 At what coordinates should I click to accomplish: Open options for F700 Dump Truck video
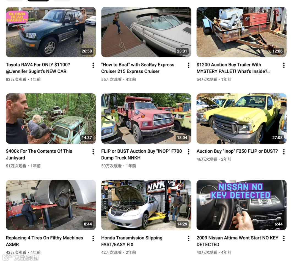point(188,152)
